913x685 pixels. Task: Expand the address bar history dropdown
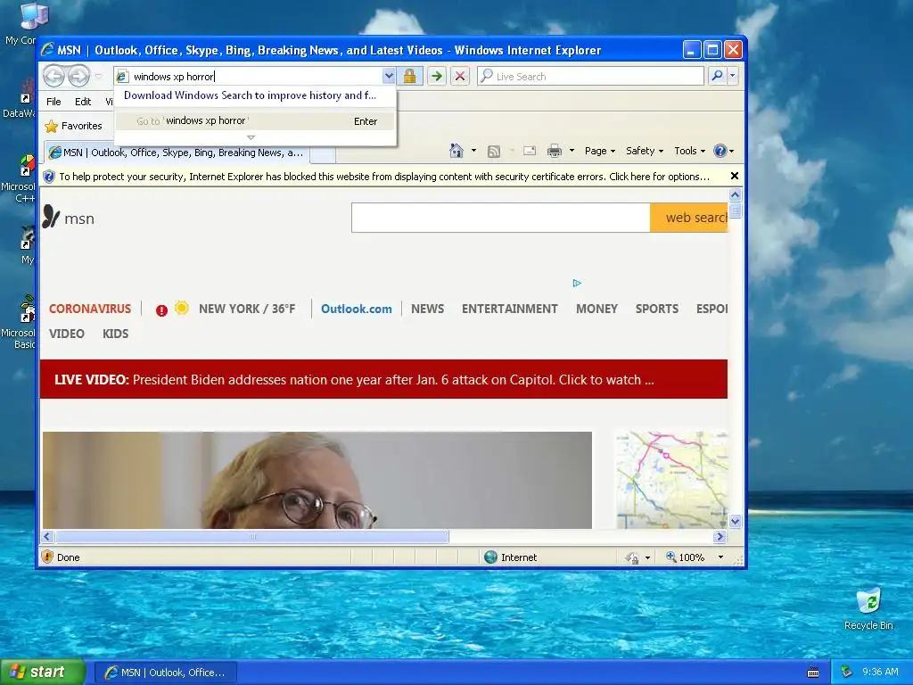[389, 76]
